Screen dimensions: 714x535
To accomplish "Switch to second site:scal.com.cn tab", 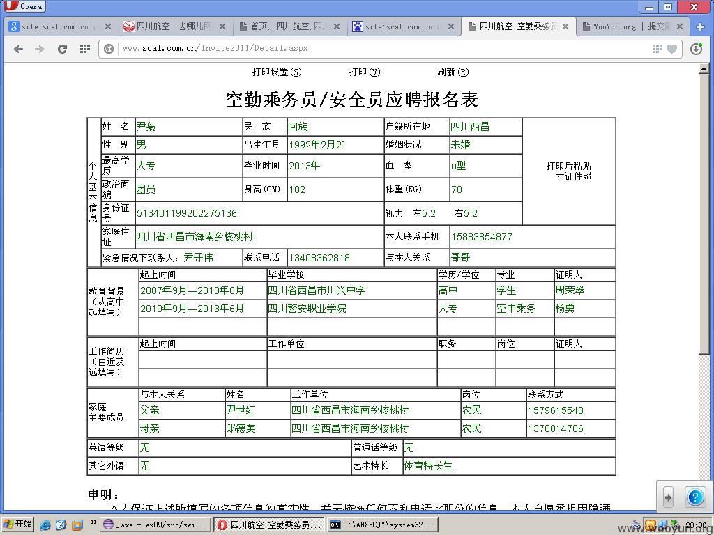I will (x=404, y=26).
